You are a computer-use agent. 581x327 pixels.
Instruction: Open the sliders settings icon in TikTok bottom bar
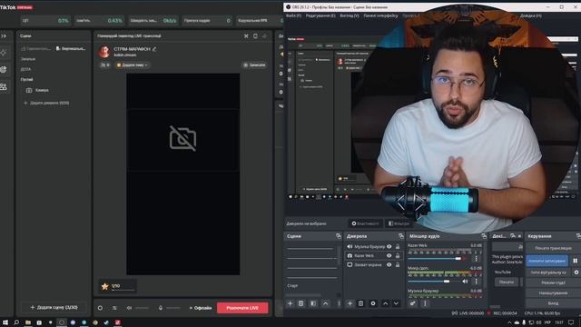click(x=114, y=308)
